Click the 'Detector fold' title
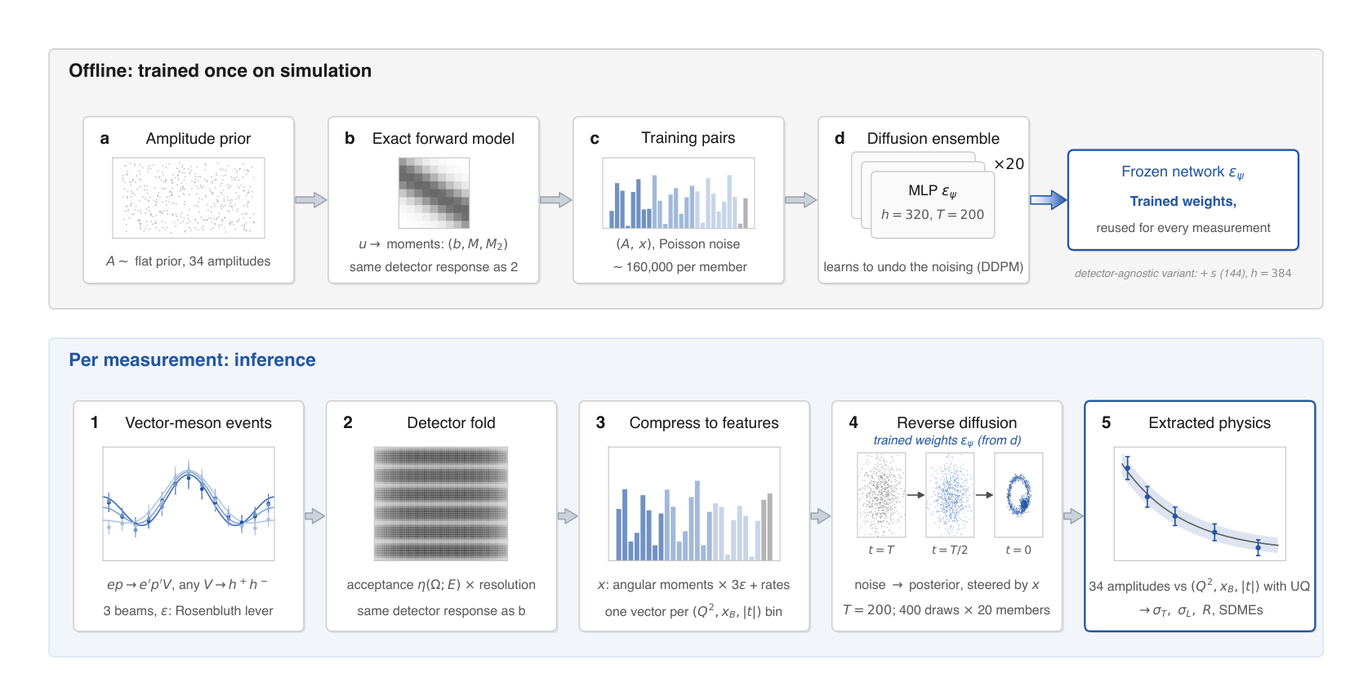 [452, 423]
